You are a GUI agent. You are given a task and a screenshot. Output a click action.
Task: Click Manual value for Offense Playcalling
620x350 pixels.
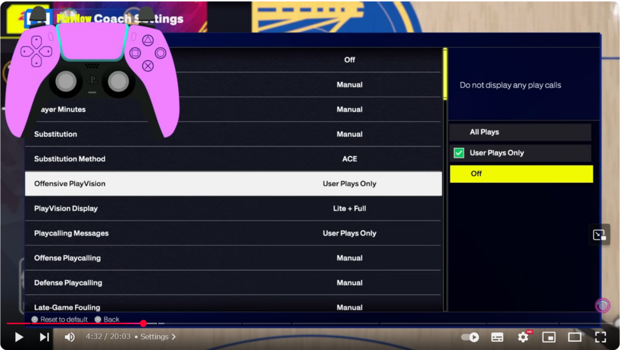click(349, 258)
